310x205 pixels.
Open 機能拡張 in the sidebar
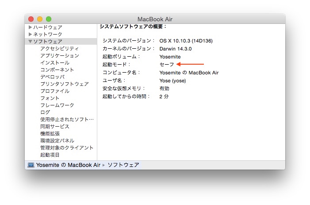pyautogui.click(x=50, y=134)
